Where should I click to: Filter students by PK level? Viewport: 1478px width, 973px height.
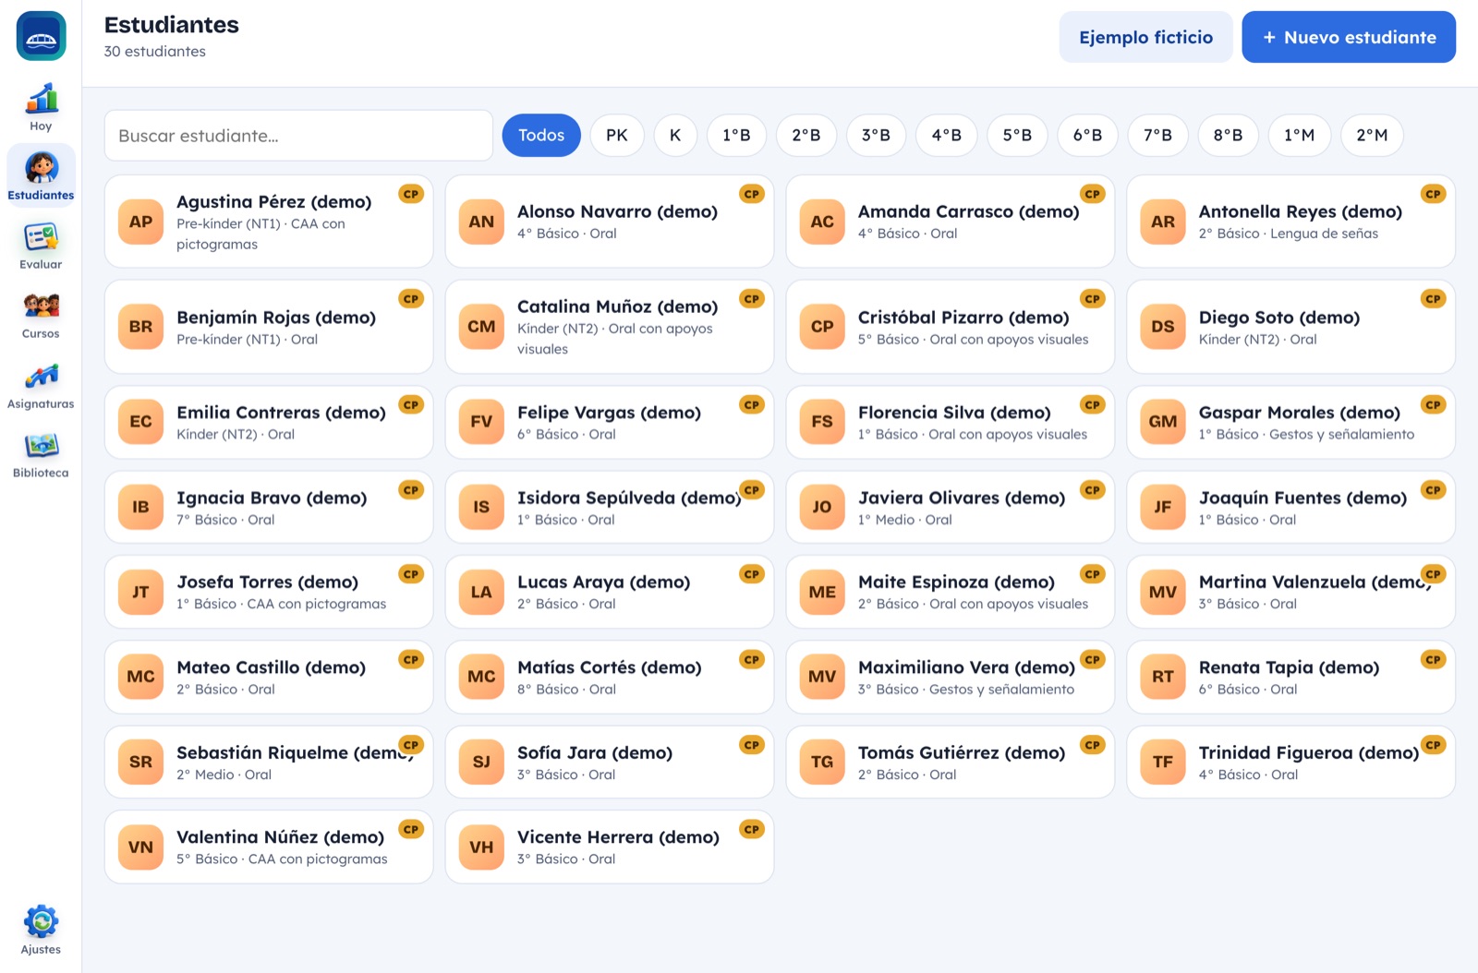pos(617,136)
